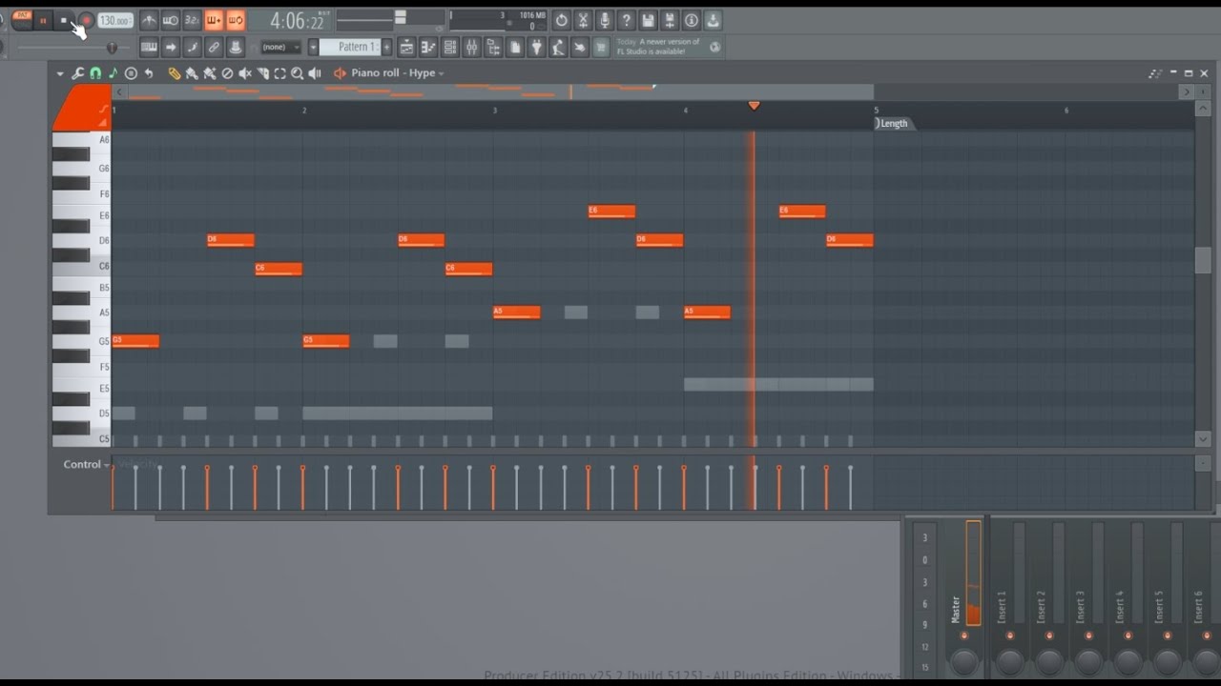This screenshot has height=686, width=1221.
Task: Open the pattern selector arrow left of Pattern 1
Action: pyautogui.click(x=313, y=47)
